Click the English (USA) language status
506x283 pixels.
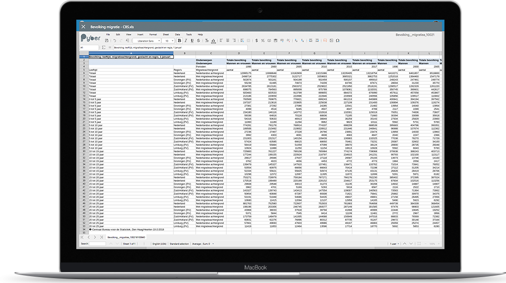point(159,244)
